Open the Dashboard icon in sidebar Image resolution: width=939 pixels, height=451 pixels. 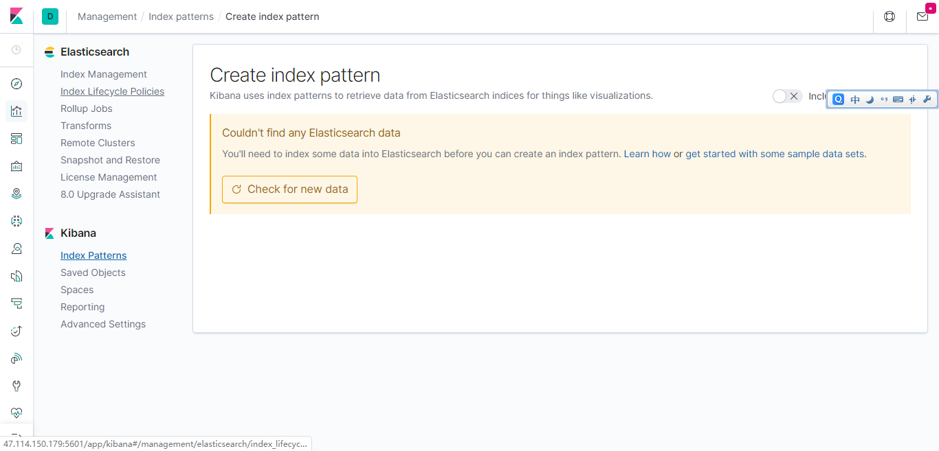16,139
